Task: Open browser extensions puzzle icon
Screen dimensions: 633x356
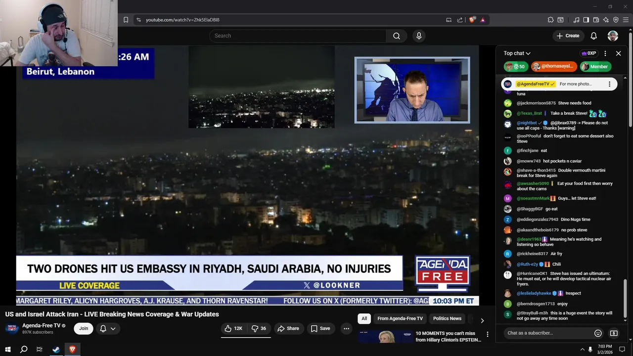Action: click(x=550, y=20)
